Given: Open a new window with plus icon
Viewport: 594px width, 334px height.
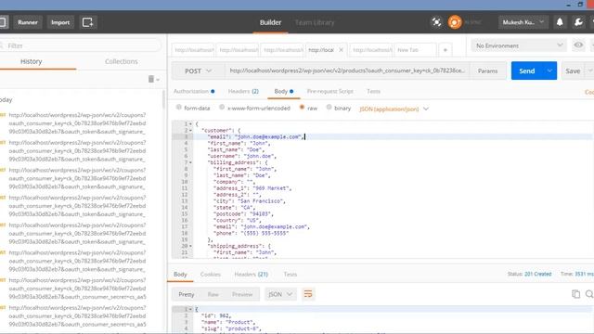Looking at the screenshot, I should [x=88, y=22].
